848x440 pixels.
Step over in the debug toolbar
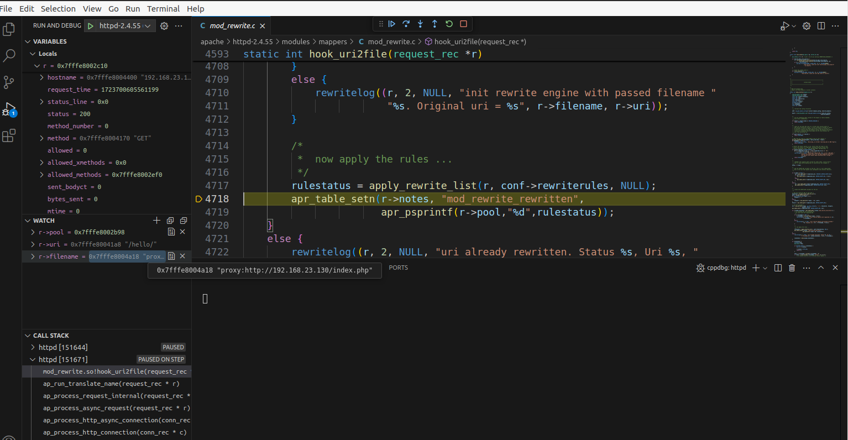pyautogui.click(x=406, y=24)
